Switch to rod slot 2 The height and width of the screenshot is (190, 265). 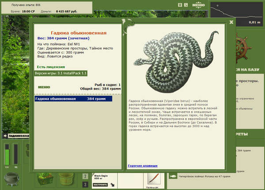click(x=85, y=176)
